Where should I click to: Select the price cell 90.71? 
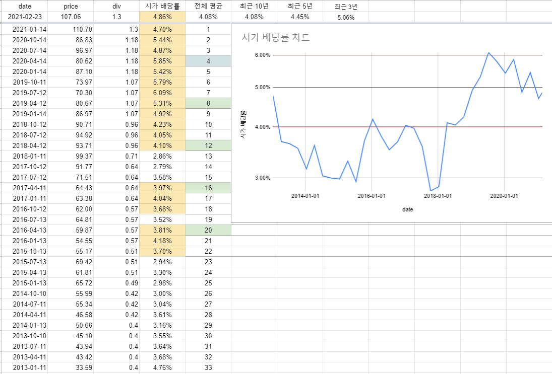pos(71,124)
